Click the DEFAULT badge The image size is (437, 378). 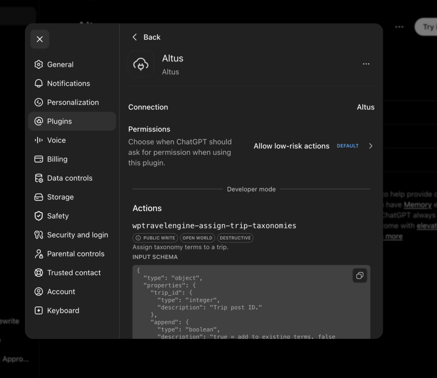(347, 146)
